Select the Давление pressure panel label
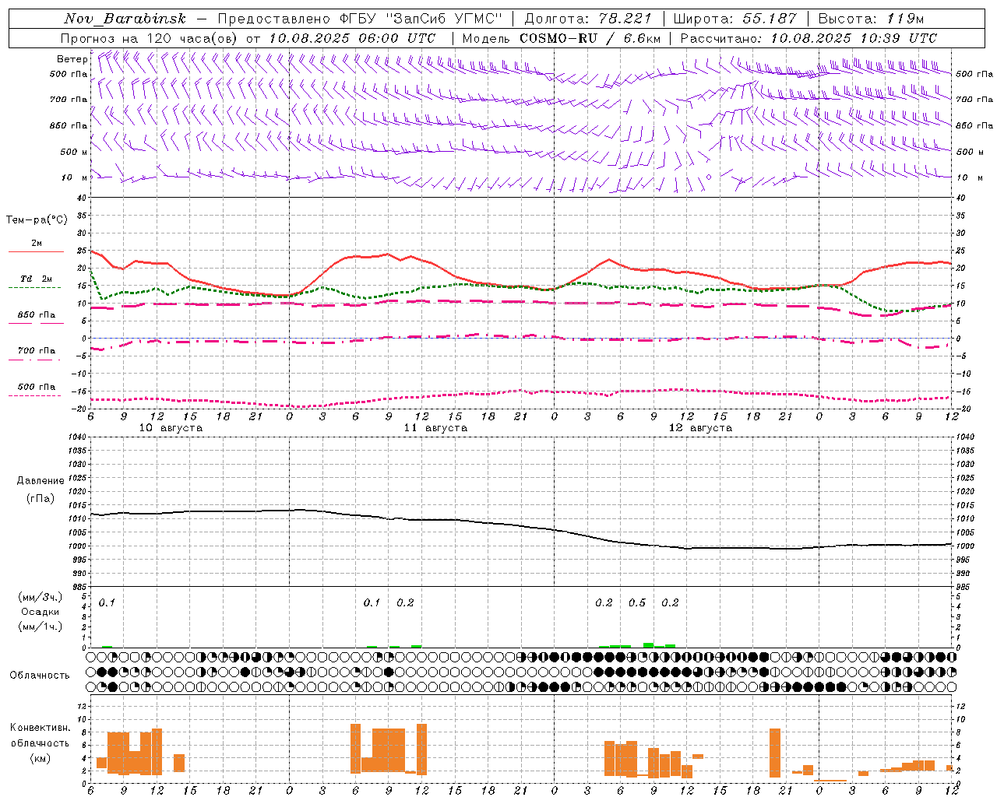 pyautogui.click(x=41, y=481)
